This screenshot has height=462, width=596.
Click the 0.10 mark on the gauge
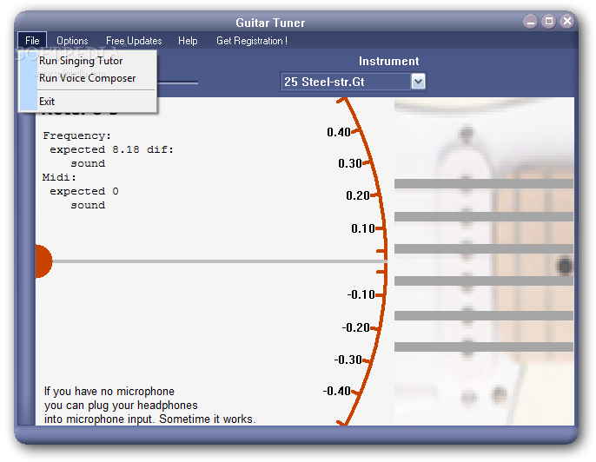pos(363,228)
